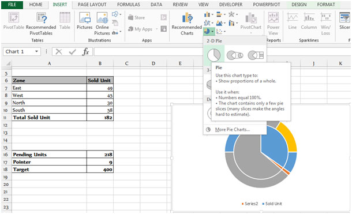Select the yellow slice of the chart

point(287,137)
